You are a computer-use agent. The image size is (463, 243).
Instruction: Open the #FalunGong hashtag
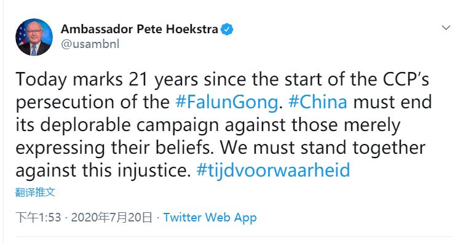click(226, 102)
